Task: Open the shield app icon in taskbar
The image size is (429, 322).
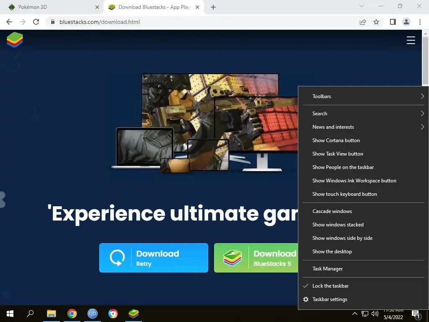Action: pos(113,314)
